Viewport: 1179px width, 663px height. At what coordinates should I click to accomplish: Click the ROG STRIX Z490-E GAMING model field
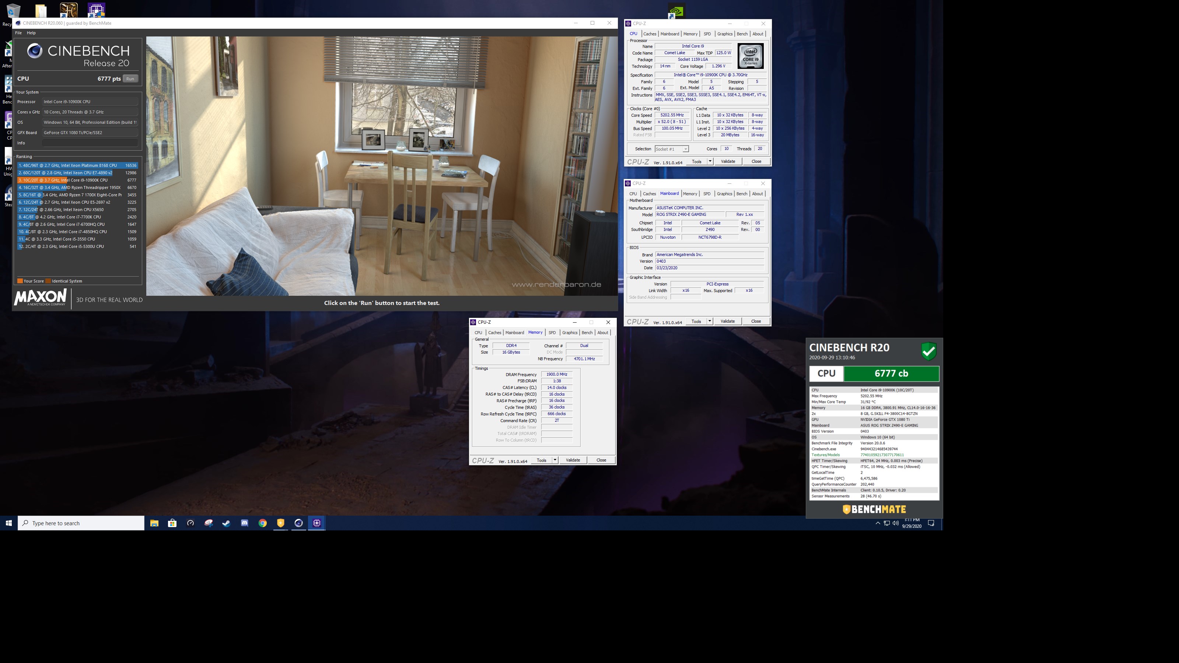(690, 215)
